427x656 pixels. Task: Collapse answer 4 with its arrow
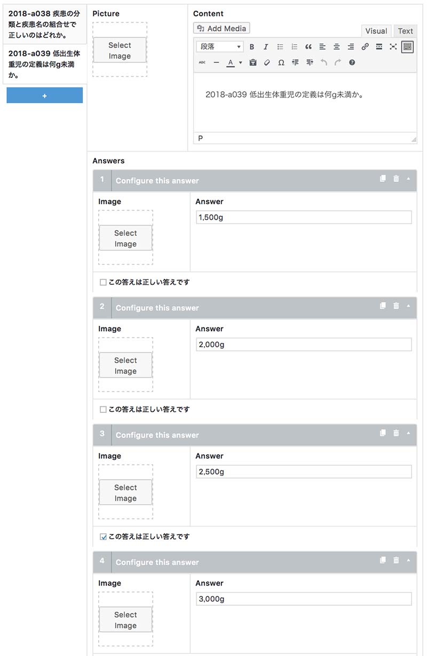coord(408,561)
